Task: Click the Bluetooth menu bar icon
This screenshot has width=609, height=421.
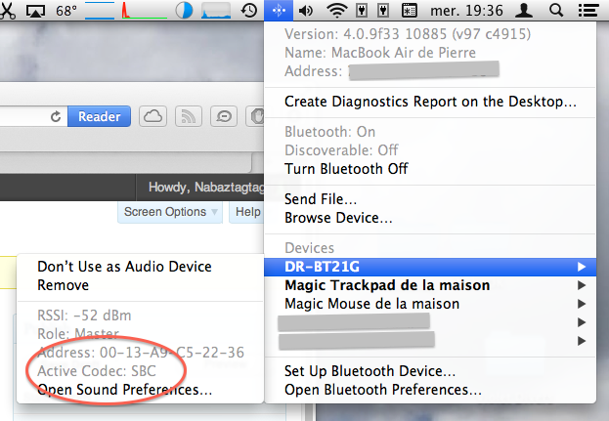Action: pyautogui.click(x=279, y=12)
